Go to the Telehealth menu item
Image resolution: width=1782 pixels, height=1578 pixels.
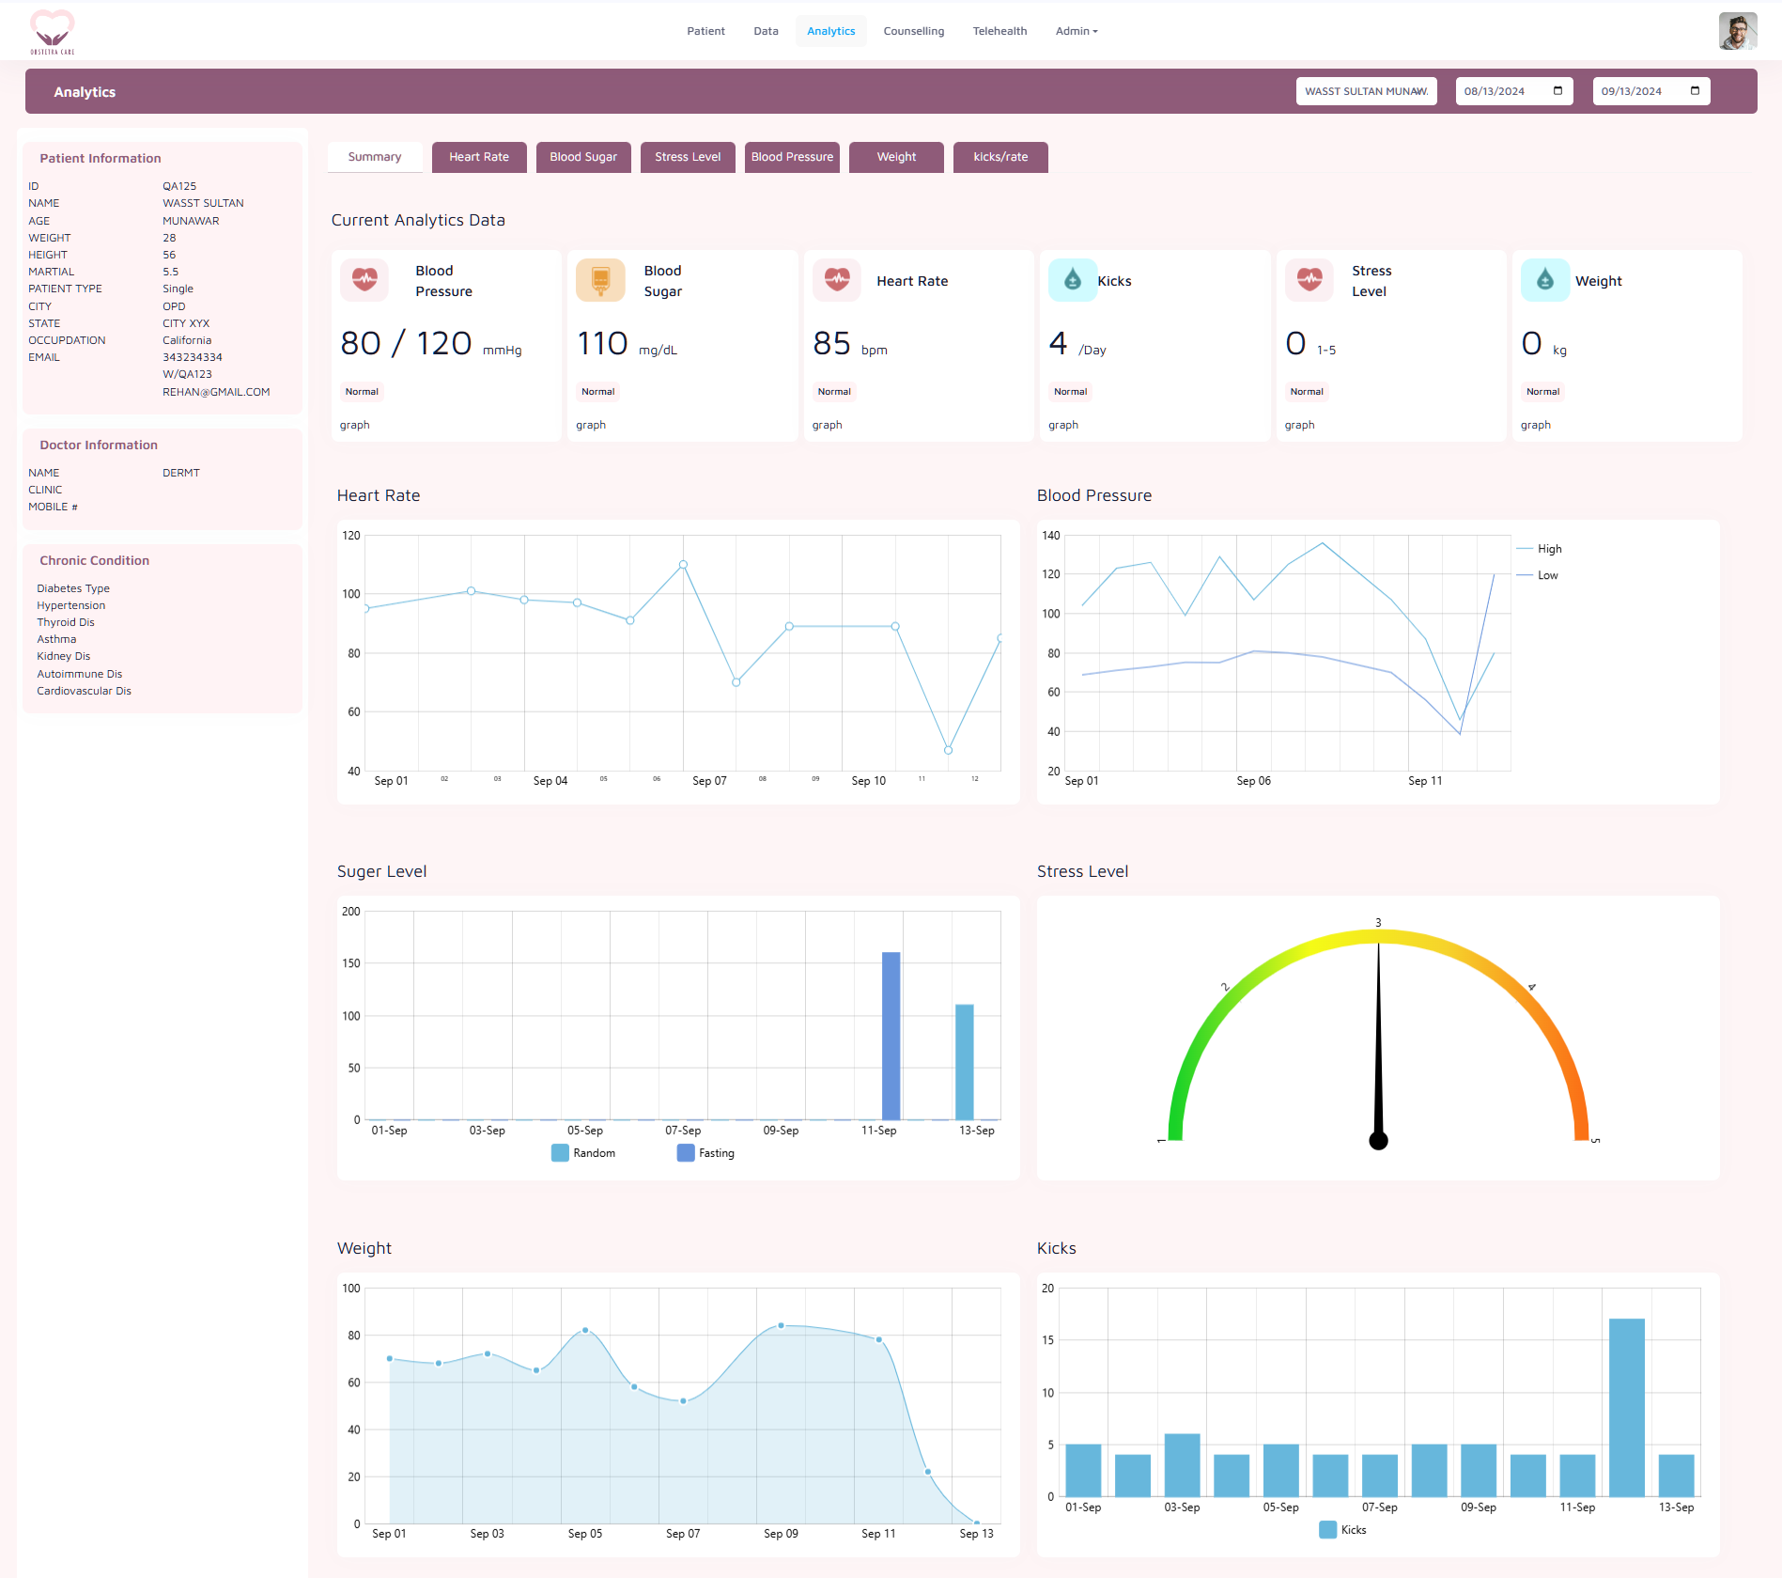[x=999, y=31]
